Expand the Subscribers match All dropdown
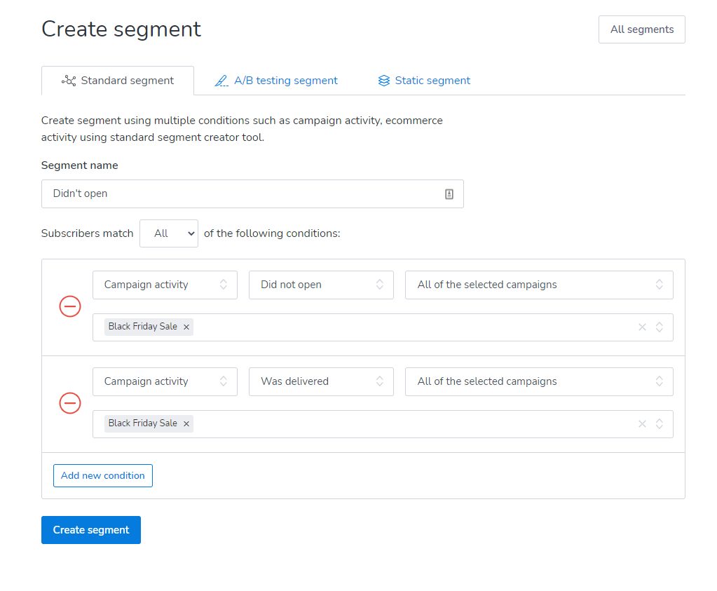Image resolution: width=717 pixels, height=591 pixels. 169,233
